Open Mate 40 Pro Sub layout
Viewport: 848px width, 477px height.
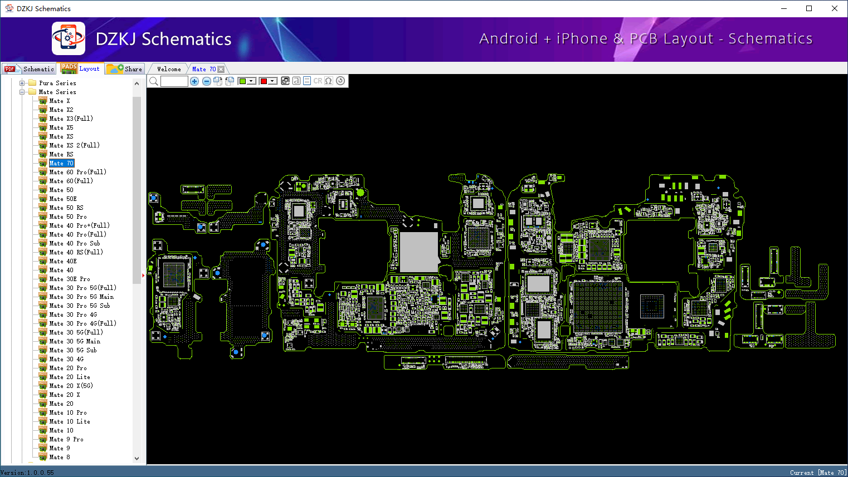[75, 243]
